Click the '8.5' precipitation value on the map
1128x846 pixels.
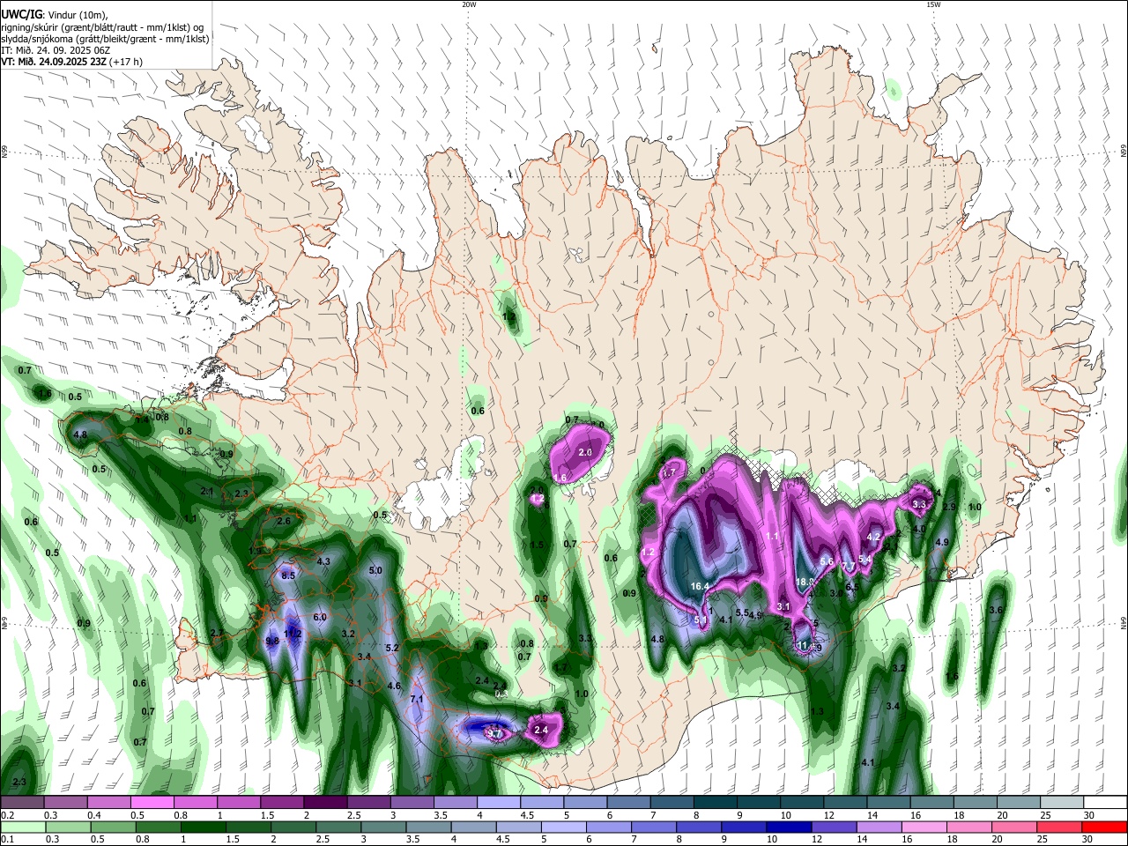[288, 575]
